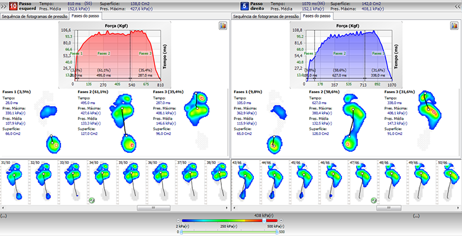Image resolution: width=462 pixels, height=236 pixels.
Task: Click the bottom-left ellipsis (...) button
Action: pos(4,217)
